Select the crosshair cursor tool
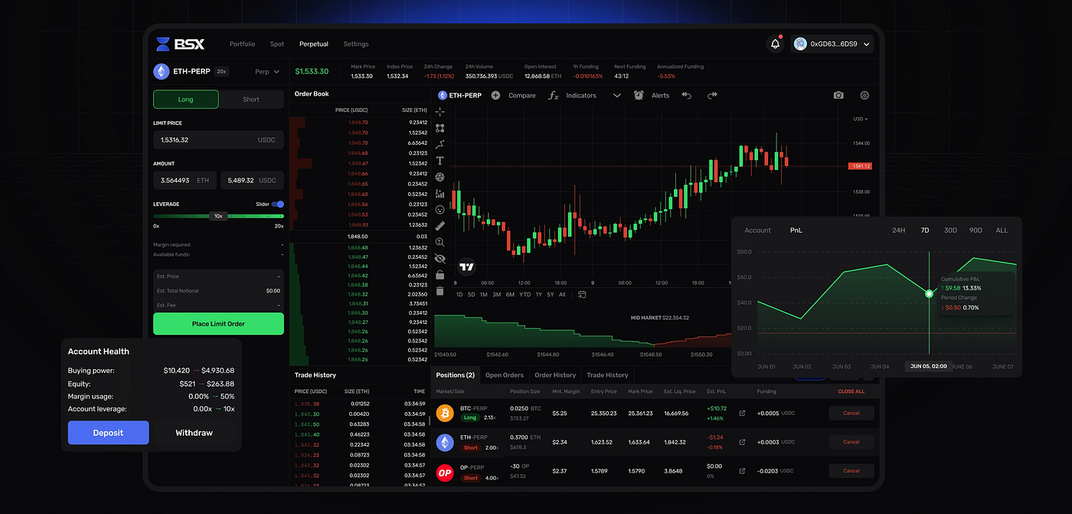Viewport: 1072px width, 514px height. tap(440, 112)
